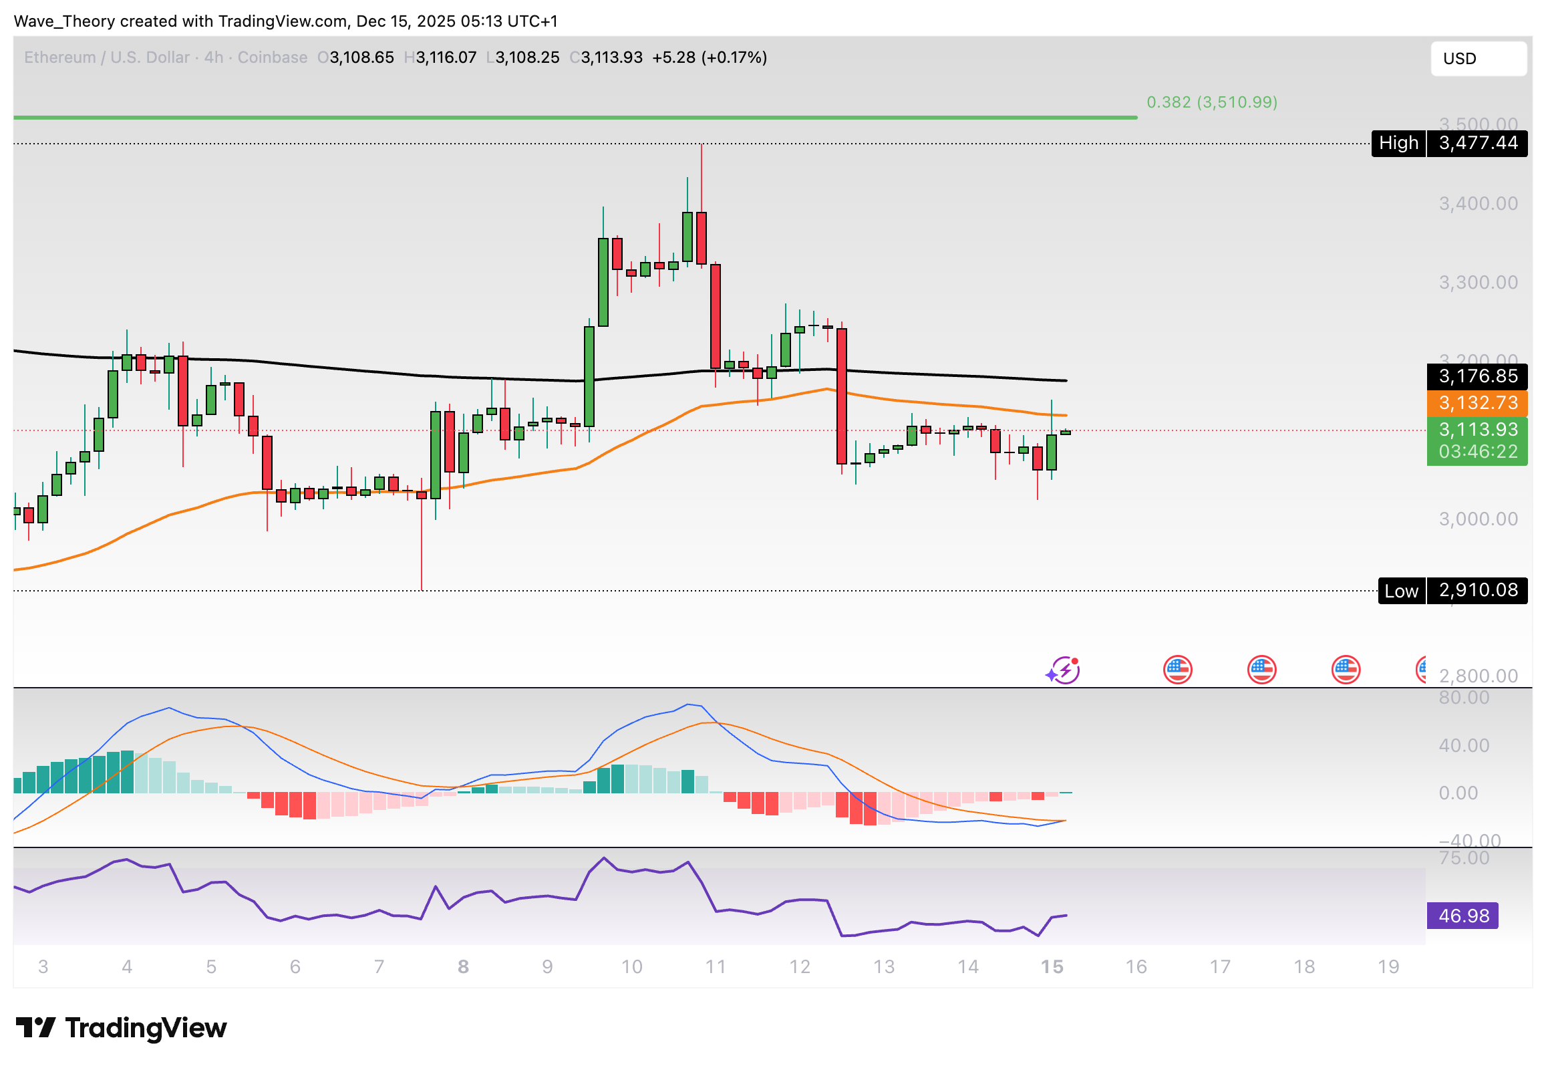Screen dimensions: 1546x1068
Task: Click the green countdown price label 3,113.93
Action: 1477,430
